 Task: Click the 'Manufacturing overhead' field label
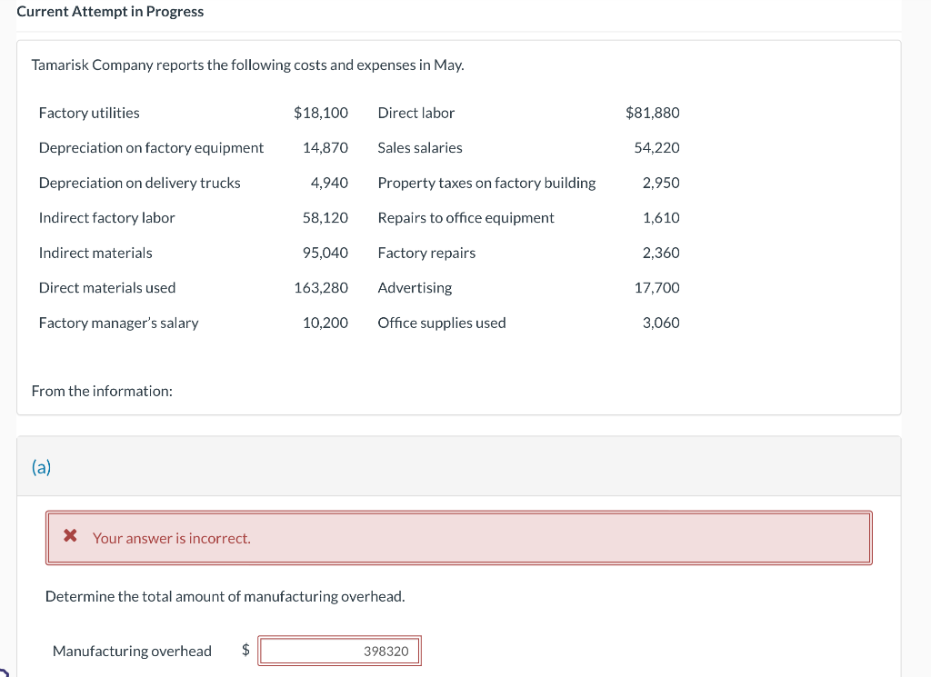(x=133, y=651)
